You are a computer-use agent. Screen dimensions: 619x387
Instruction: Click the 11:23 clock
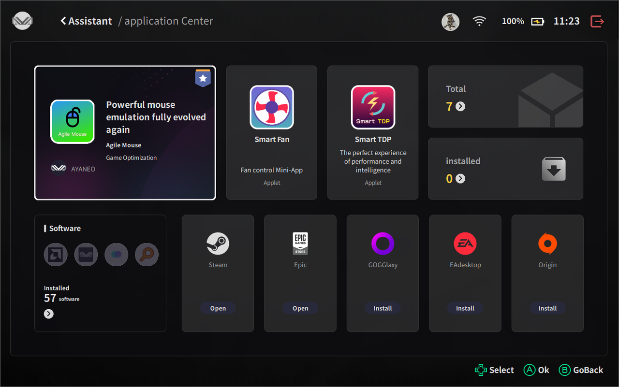[x=566, y=21]
